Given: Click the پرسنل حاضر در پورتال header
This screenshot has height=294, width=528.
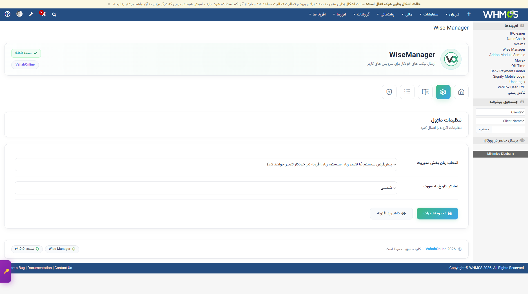Looking at the screenshot, I should pos(501,140).
